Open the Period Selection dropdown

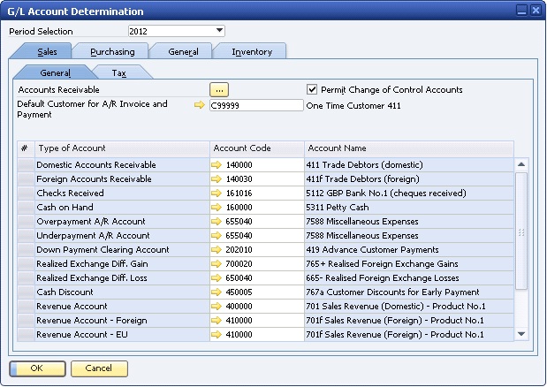click(x=219, y=31)
